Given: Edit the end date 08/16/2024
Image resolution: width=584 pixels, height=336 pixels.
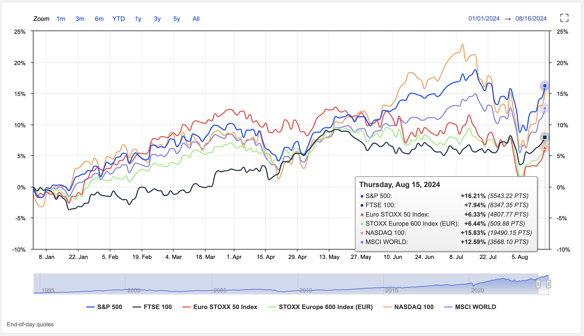Looking at the screenshot, I should point(531,19).
